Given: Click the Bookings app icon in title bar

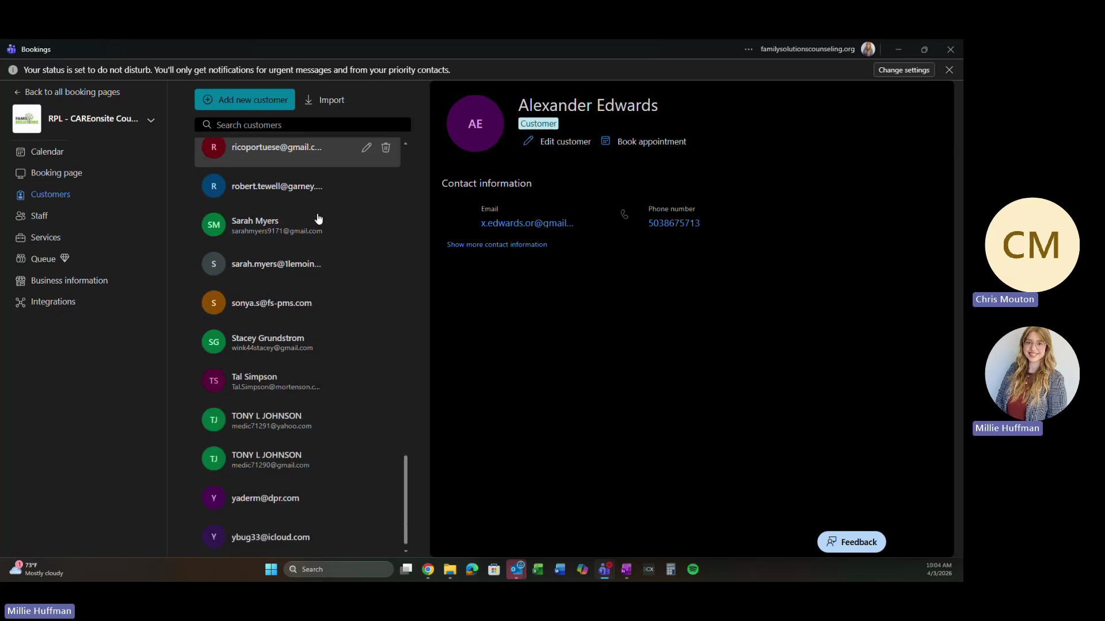Looking at the screenshot, I should 12,49.
